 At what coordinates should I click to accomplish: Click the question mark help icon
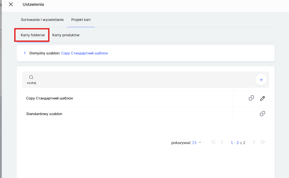coord(25,53)
